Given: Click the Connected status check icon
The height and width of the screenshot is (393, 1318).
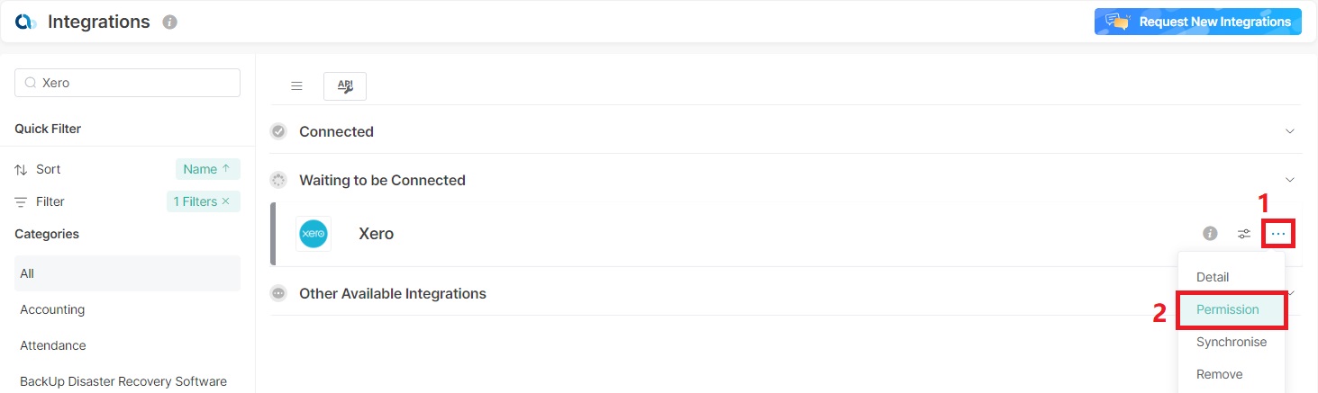Looking at the screenshot, I should point(279,131).
